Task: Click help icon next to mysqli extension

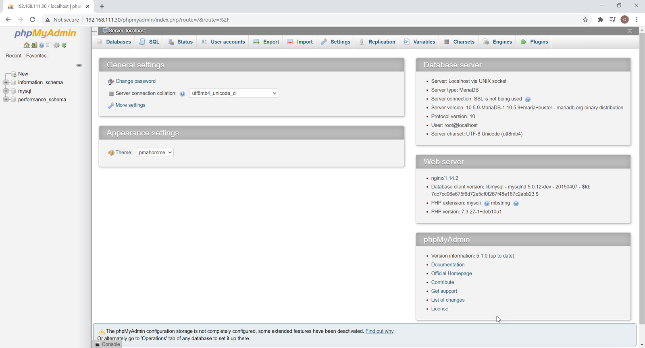Action: coord(487,204)
